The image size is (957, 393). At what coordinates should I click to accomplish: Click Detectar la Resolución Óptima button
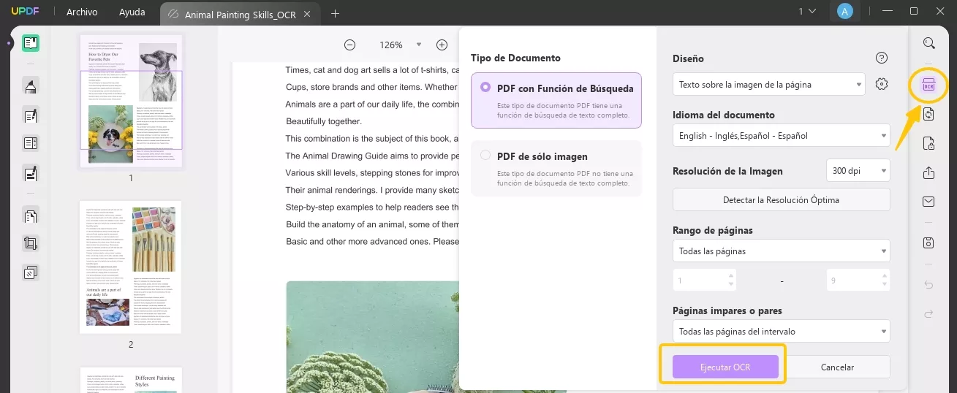pyautogui.click(x=781, y=199)
